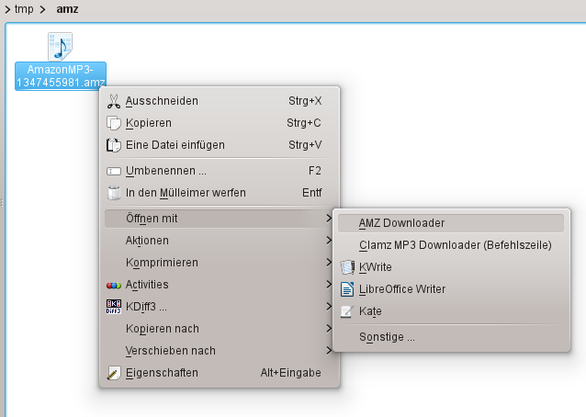The height and width of the screenshot is (417, 586).
Task: Choose Kopieren from the context menu
Action: point(220,123)
